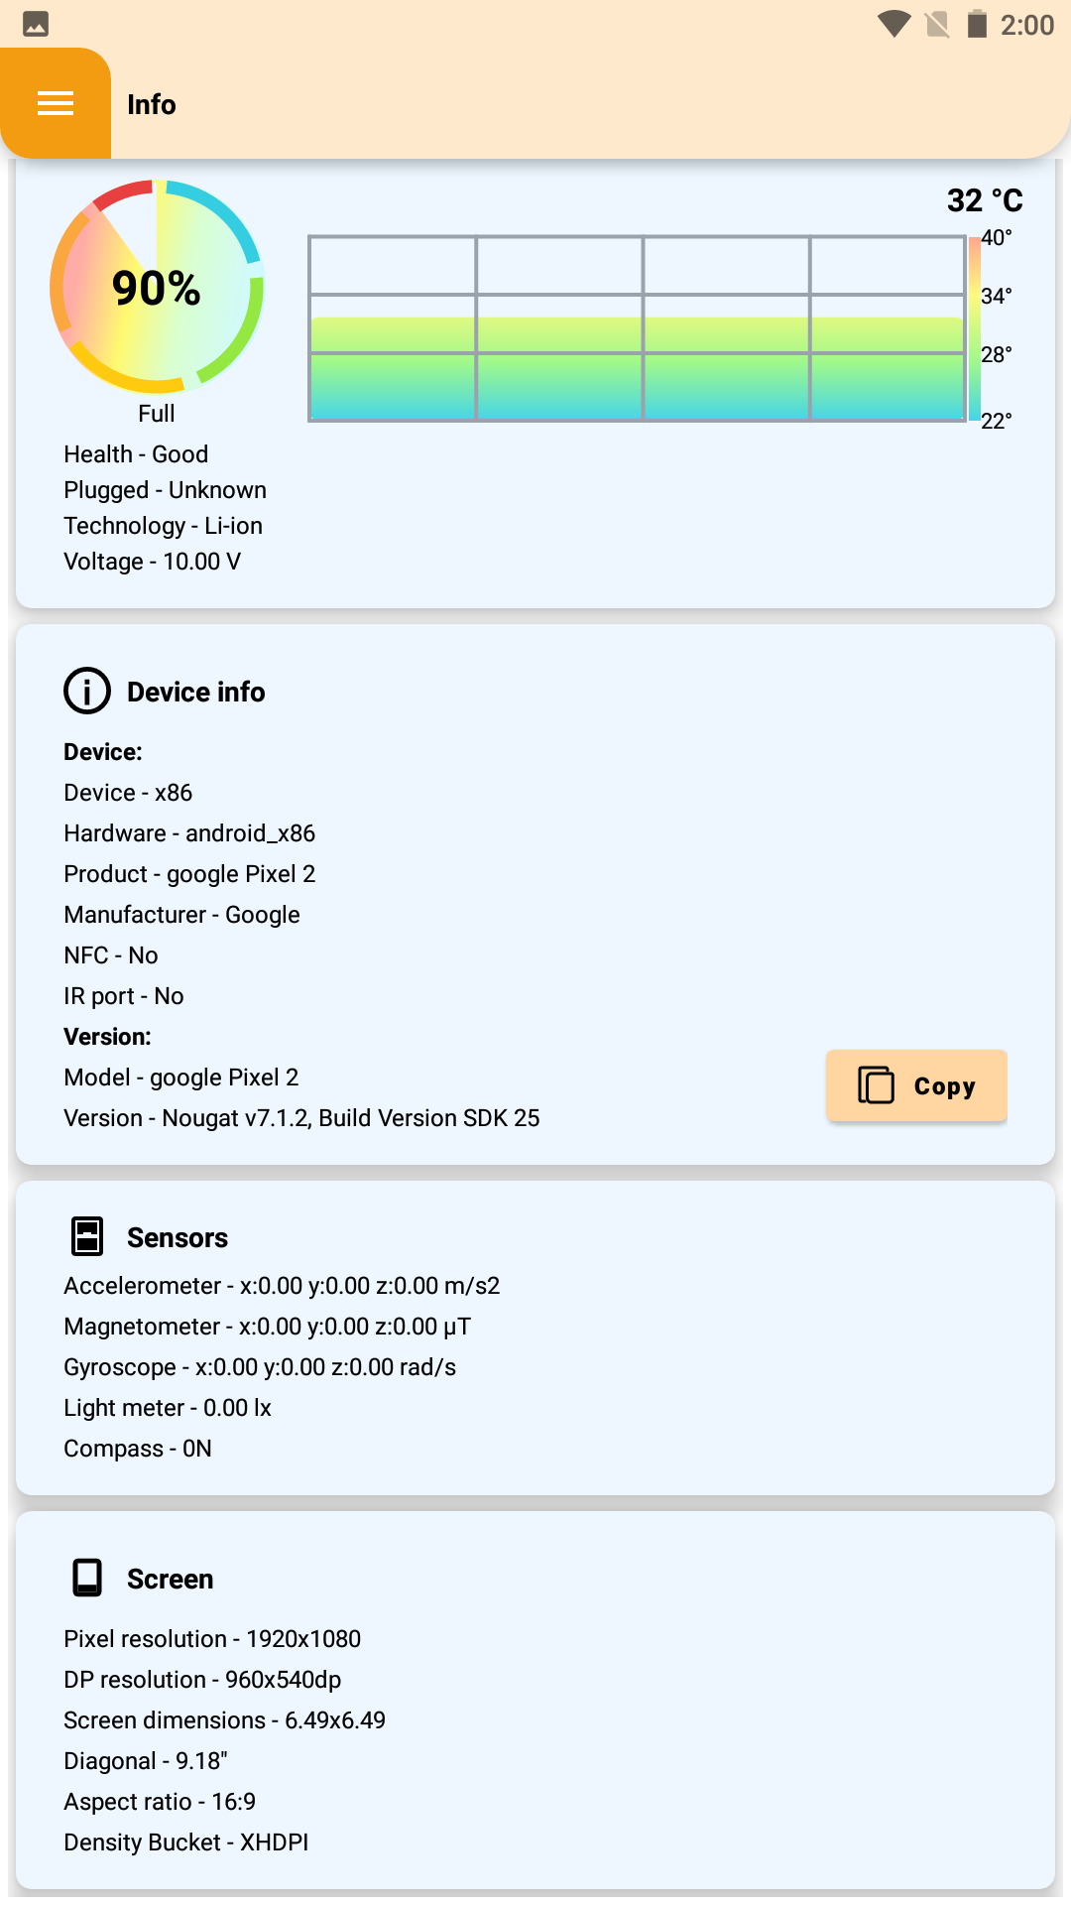Tap the 32 °C temperature reading
Image resolution: width=1071 pixels, height=1905 pixels.
985,200
